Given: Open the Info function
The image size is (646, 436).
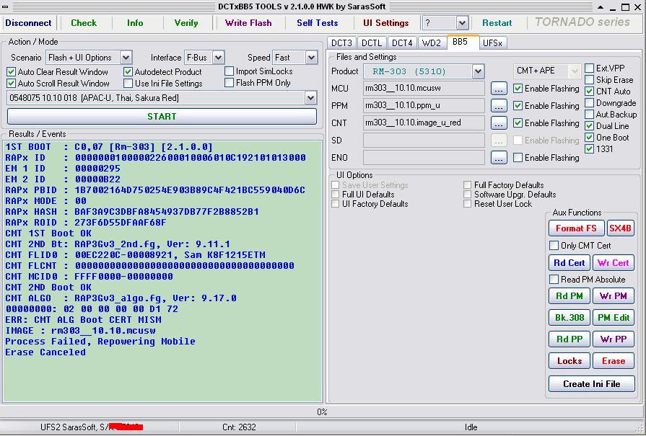Looking at the screenshot, I should (135, 22).
